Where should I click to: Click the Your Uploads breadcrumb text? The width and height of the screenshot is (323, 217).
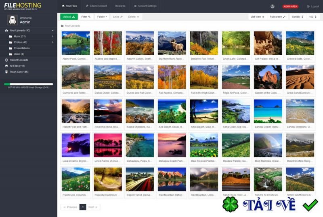(72, 26)
